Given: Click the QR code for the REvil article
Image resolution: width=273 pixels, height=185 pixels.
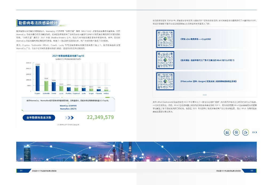Looking at the screenshot, I should [165, 60].
